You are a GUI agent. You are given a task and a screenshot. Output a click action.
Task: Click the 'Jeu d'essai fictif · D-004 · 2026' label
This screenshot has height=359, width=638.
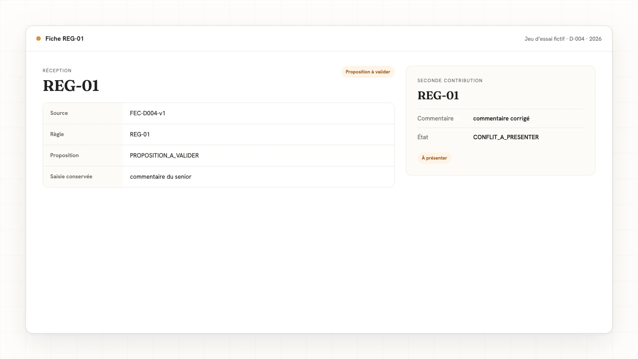pyautogui.click(x=563, y=39)
